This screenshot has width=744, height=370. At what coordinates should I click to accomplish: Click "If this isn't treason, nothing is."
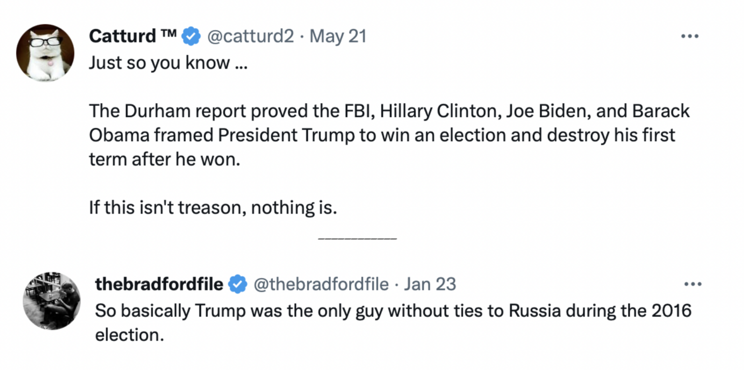tap(213, 208)
